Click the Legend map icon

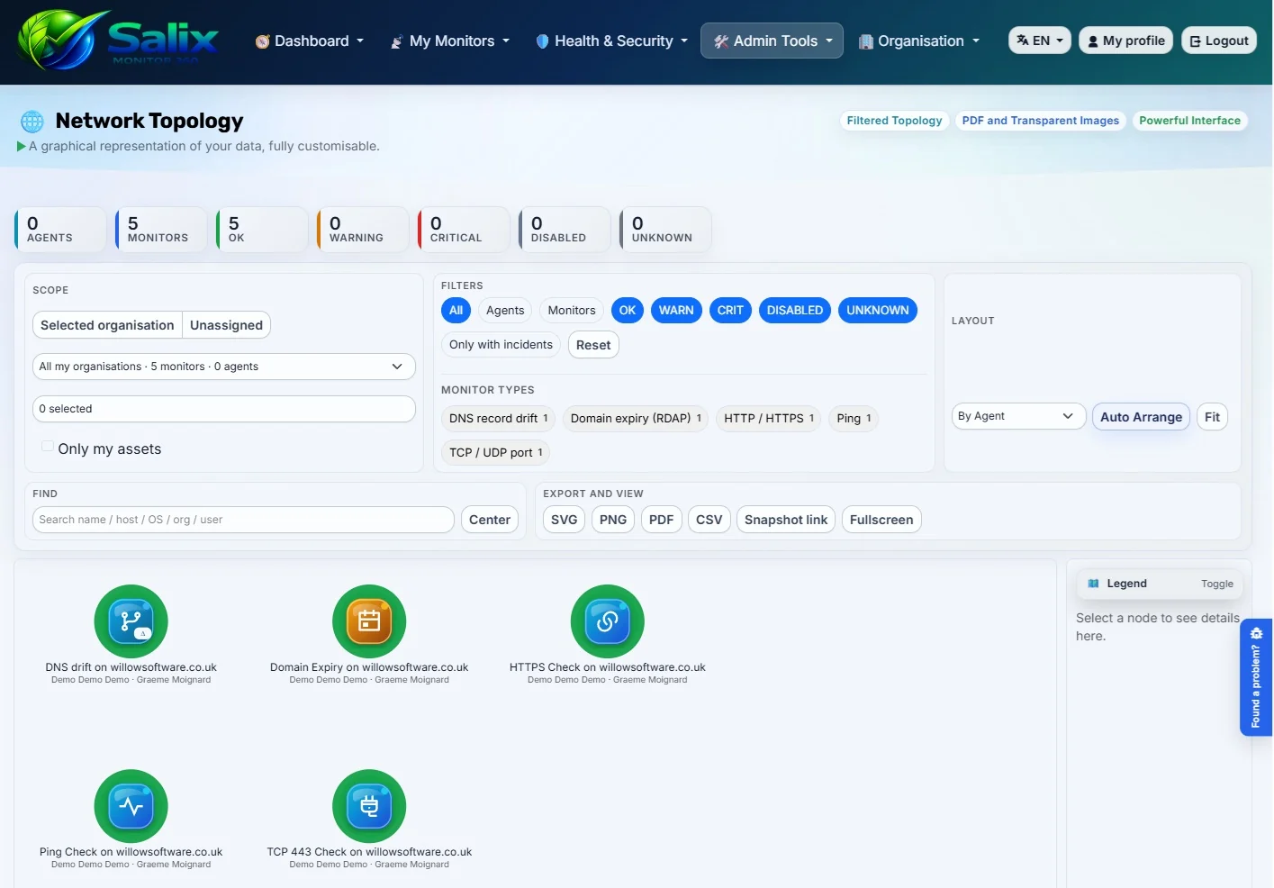[x=1093, y=584]
